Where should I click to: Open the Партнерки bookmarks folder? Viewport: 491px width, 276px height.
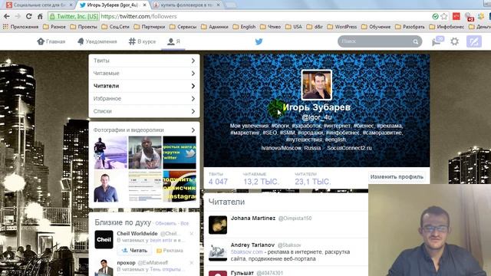click(150, 27)
